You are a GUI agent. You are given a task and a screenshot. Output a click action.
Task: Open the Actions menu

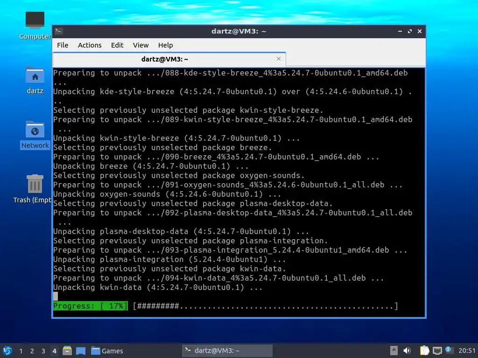(90, 45)
